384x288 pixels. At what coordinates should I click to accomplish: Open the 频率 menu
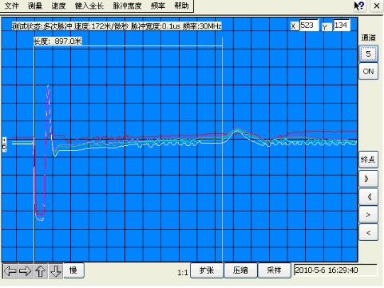coord(158,6)
